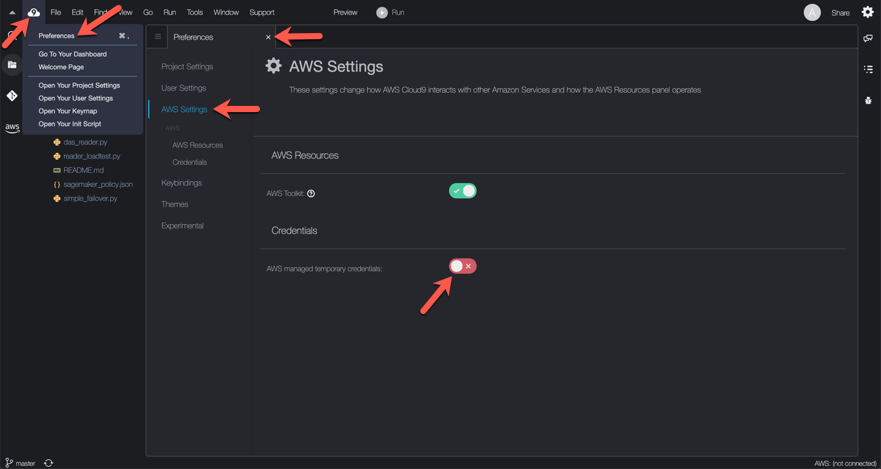Open the AWS Toolkit sidebar icon
The width and height of the screenshot is (881, 469).
tap(12, 128)
